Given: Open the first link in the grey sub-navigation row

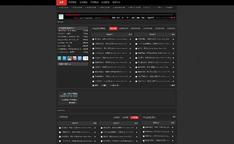Looking at the screenshot, I should 63,7.
